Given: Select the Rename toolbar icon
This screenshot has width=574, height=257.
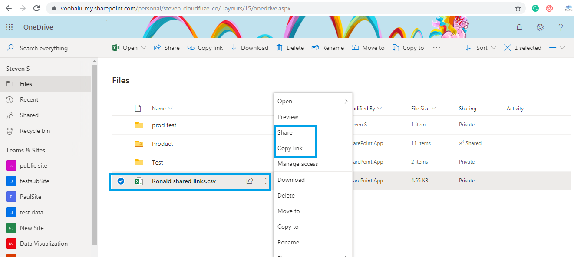Looking at the screenshot, I should click(315, 48).
